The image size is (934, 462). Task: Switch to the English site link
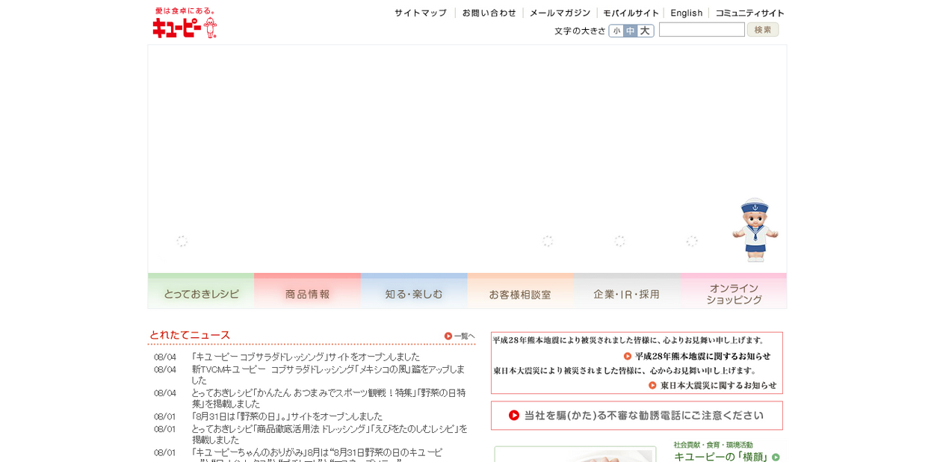(686, 13)
